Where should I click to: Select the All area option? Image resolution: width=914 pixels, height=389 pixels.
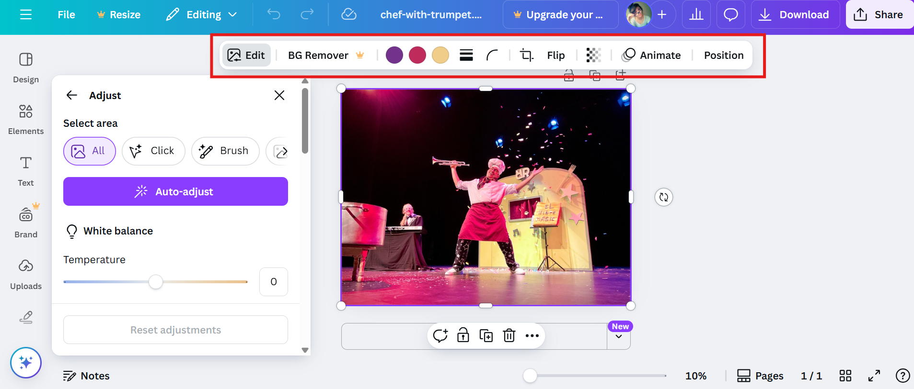[x=89, y=151]
